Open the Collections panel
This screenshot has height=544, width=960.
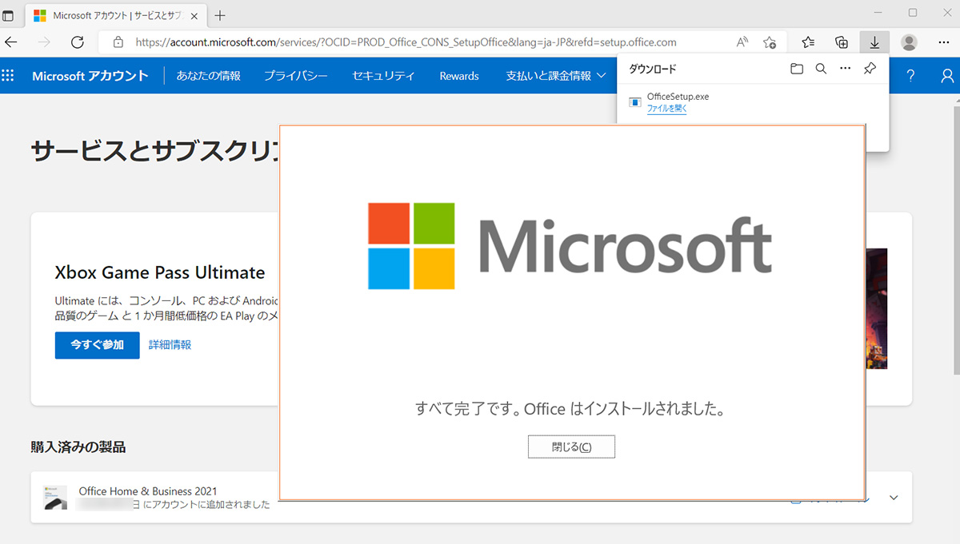842,42
